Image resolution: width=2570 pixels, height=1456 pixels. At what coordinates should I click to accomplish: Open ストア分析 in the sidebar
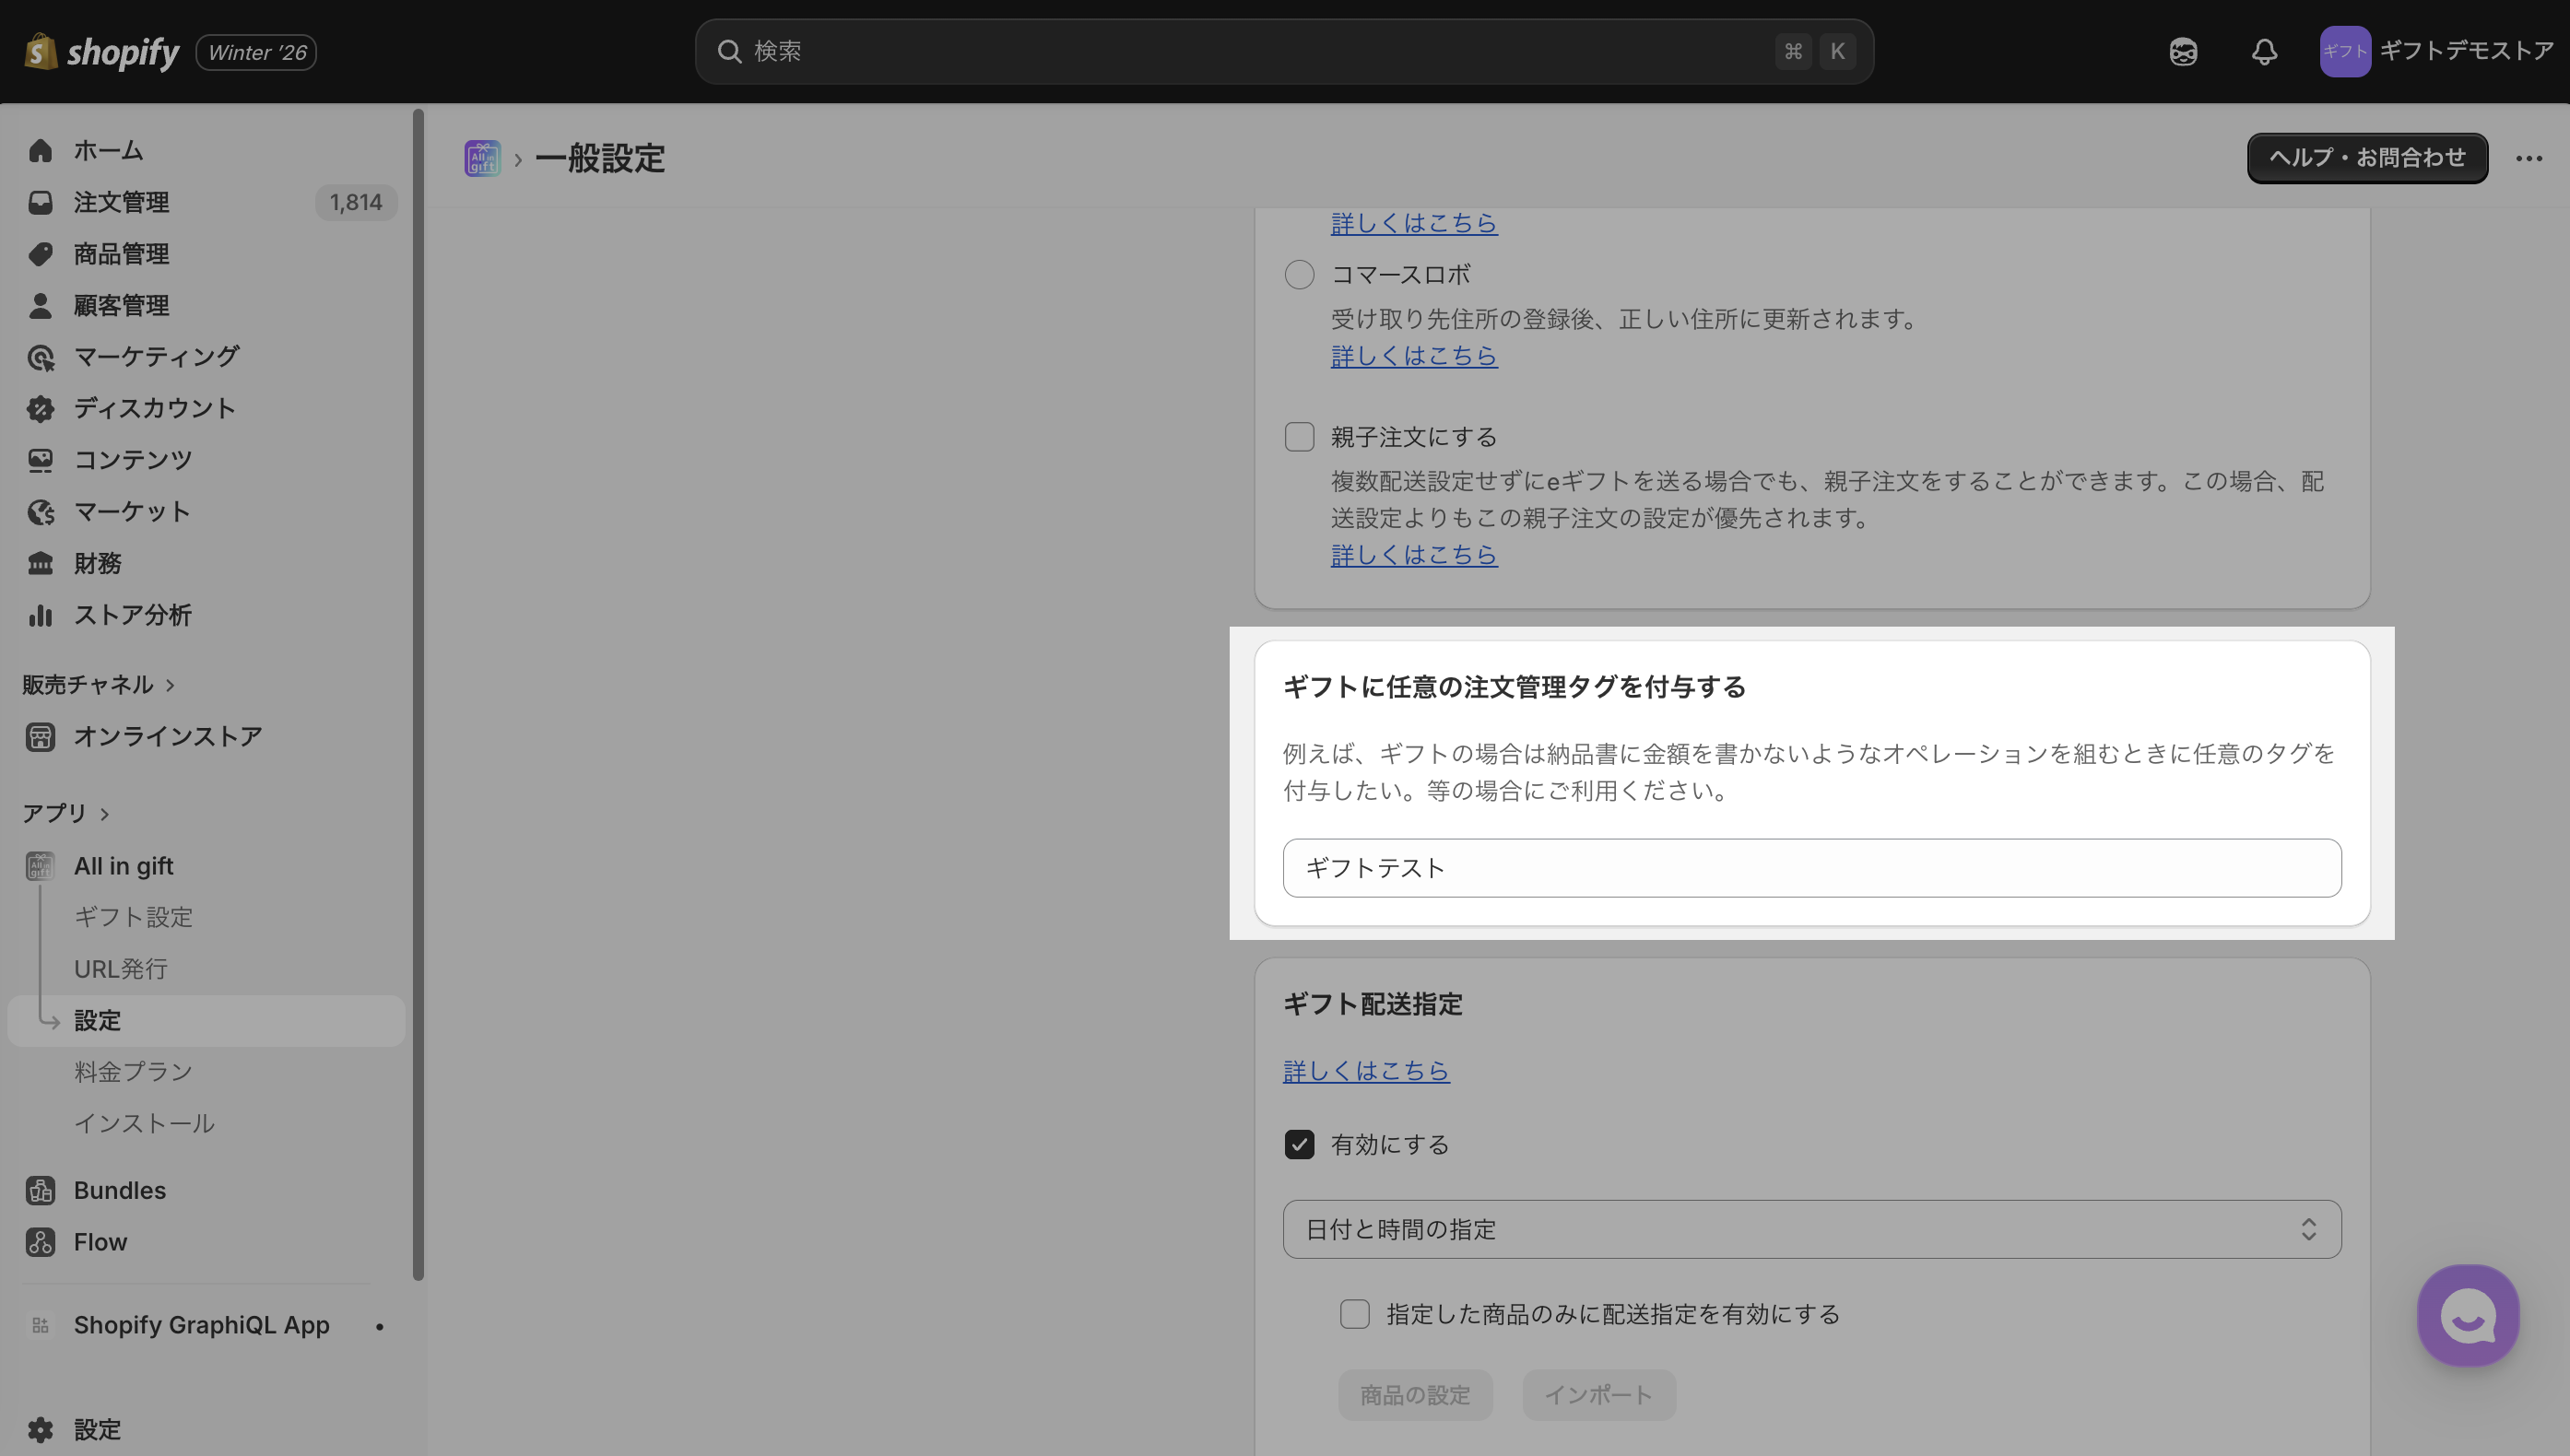(132, 615)
